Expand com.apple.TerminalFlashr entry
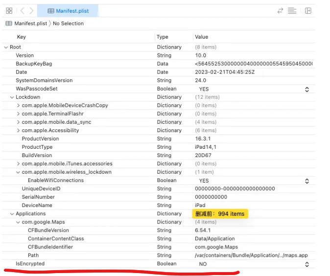This screenshot has width=330, height=276. [18, 114]
